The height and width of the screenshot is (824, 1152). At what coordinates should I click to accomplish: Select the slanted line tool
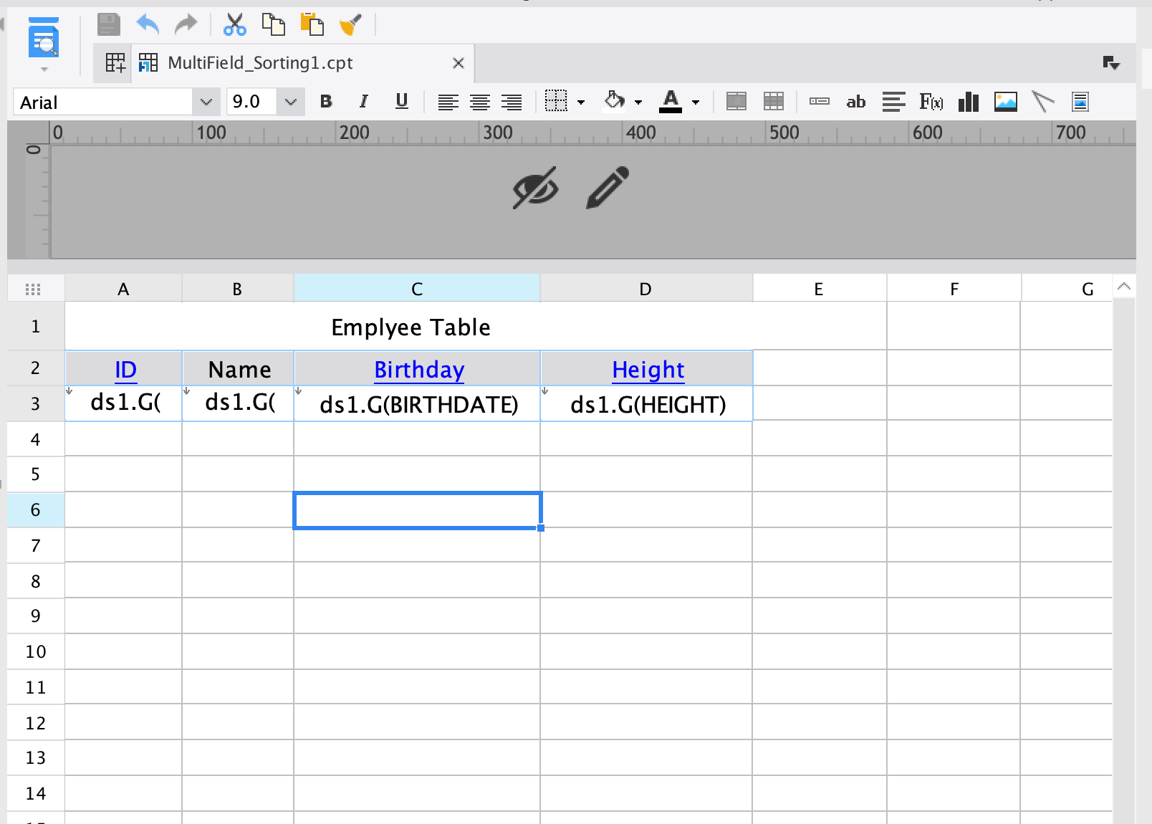click(1043, 102)
